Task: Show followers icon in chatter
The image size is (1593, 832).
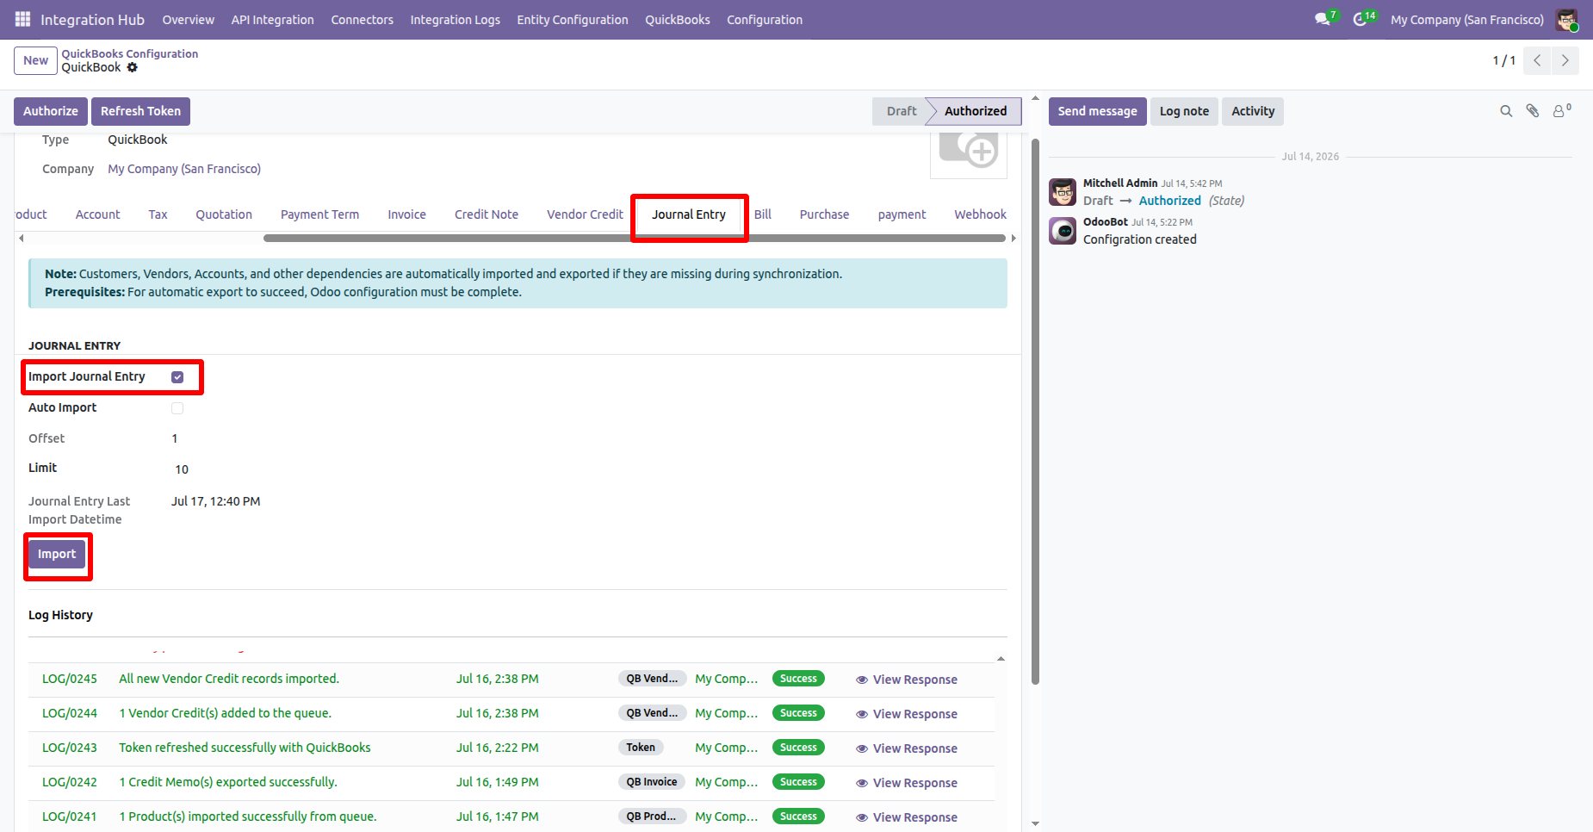Action: [x=1561, y=111]
